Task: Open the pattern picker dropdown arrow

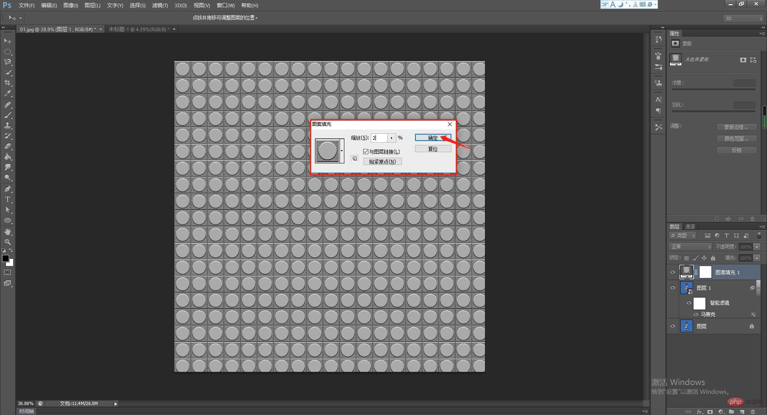Action: pyautogui.click(x=342, y=151)
